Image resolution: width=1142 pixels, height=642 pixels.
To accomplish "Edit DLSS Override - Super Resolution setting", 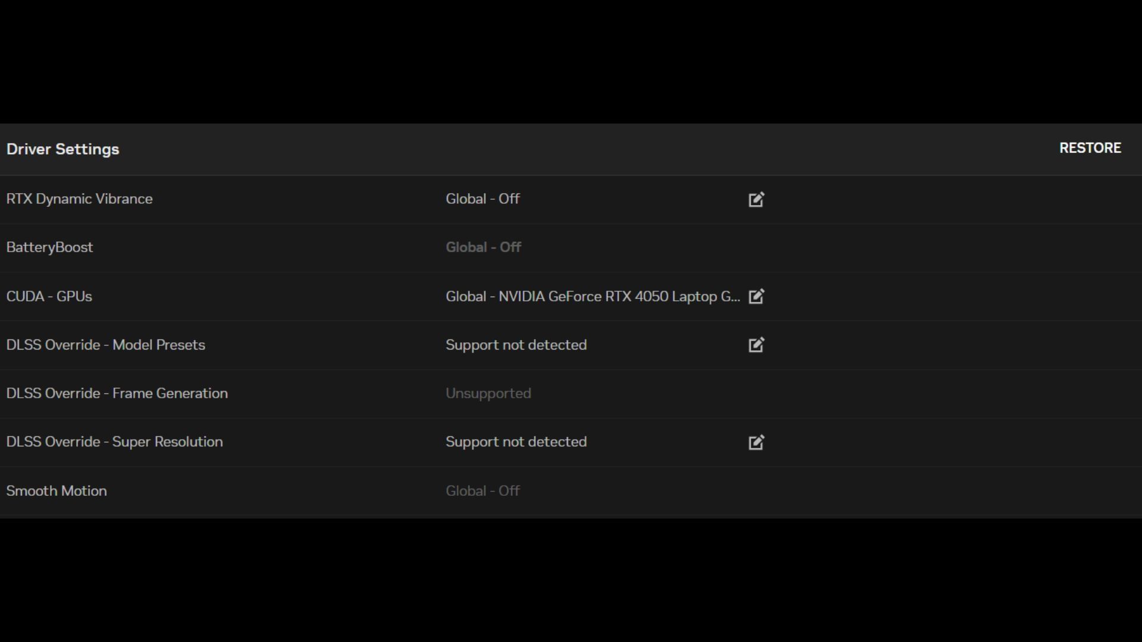I will [x=756, y=442].
